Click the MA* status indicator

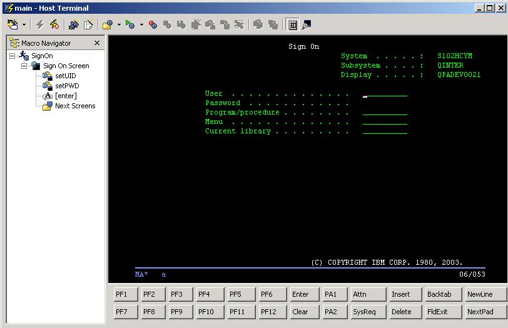141,274
